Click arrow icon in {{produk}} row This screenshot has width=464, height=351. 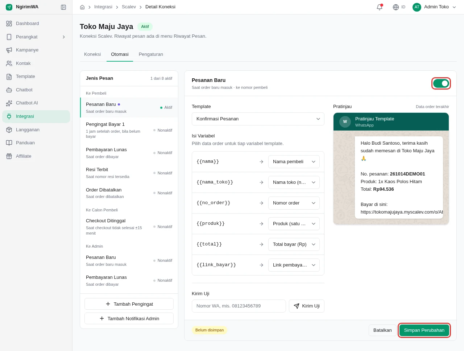[261, 224]
